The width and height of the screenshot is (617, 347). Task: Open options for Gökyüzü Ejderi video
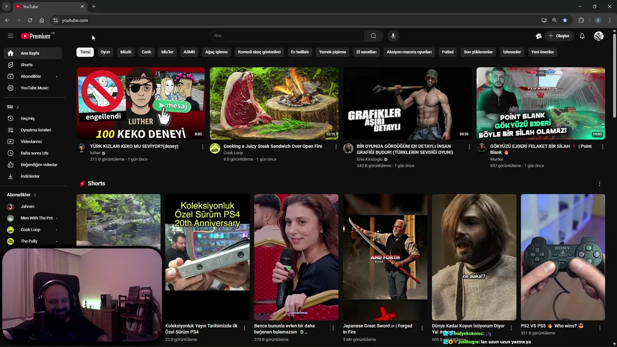tap(603, 147)
